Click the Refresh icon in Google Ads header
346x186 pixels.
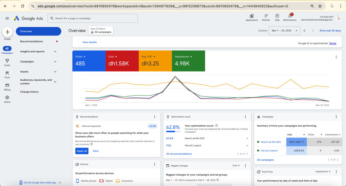[266, 16]
